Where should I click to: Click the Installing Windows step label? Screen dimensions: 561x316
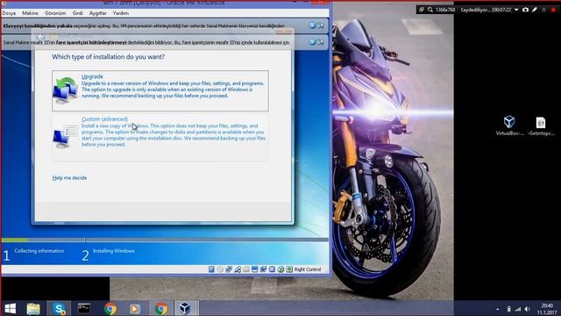pyautogui.click(x=114, y=251)
